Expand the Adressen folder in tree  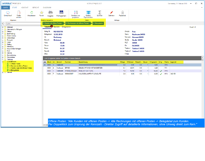pyautogui.click(x=3, y=27)
